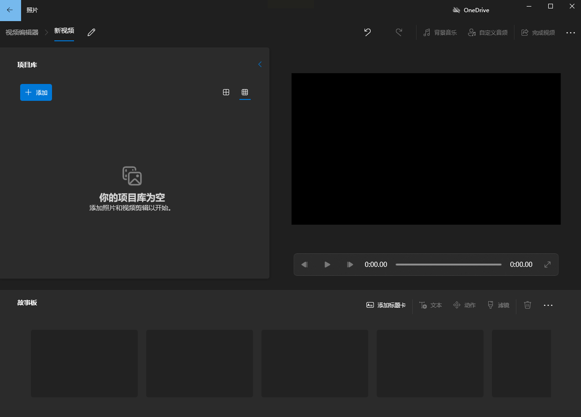This screenshot has width=581, height=417.
Task: Step back to previous frame
Action: (x=305, y=265)
